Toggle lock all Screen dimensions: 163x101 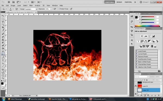coord(147,80)
